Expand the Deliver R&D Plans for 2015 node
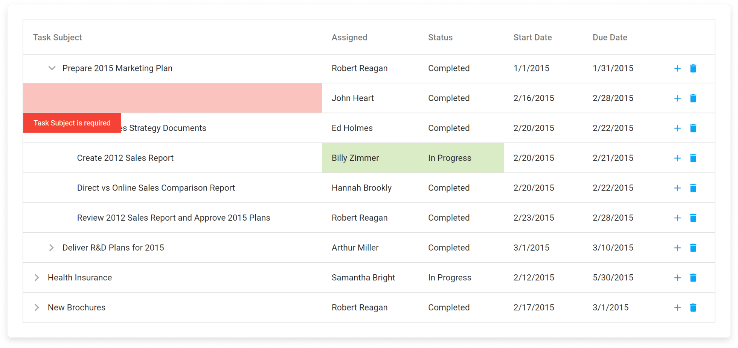Screen dimensions: 738x348 [52, 248]
